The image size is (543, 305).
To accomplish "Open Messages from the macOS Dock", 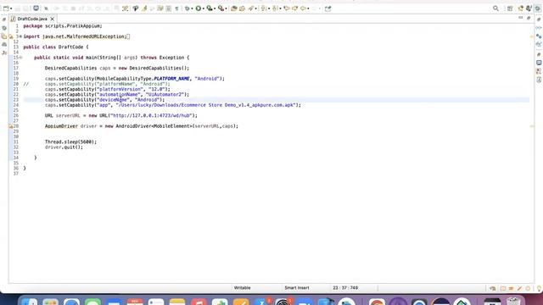I will pos(92,302).
